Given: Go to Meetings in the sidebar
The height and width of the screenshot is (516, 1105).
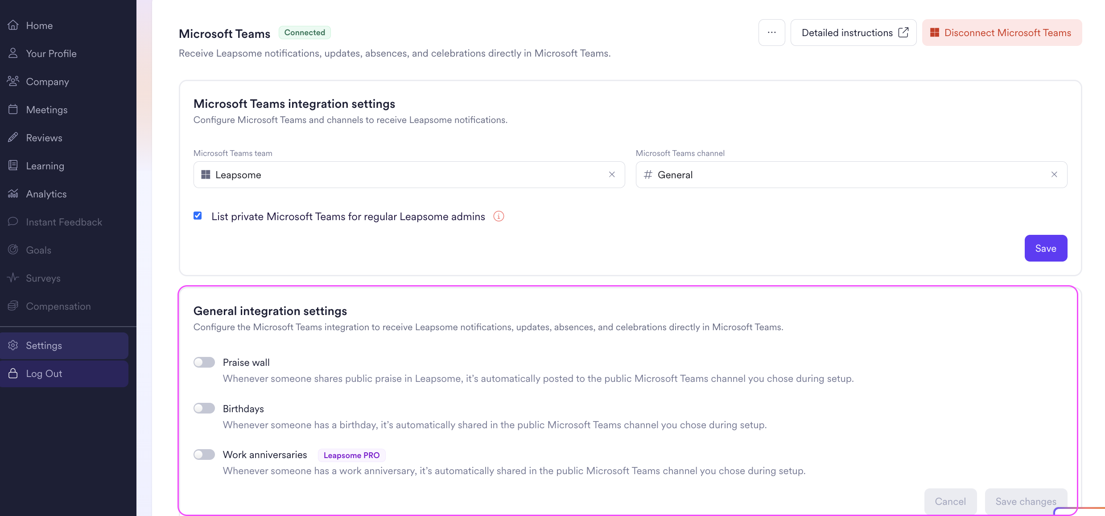Looking at the screenshot, I should pos(47,110).
